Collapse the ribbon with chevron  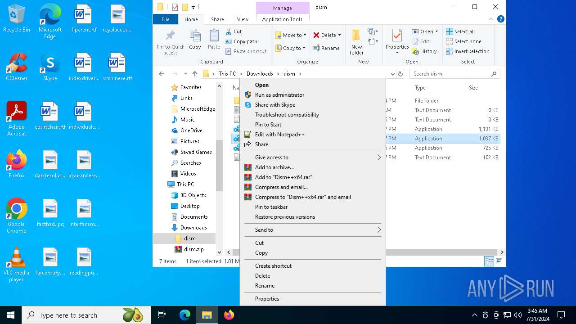point(491,19)
